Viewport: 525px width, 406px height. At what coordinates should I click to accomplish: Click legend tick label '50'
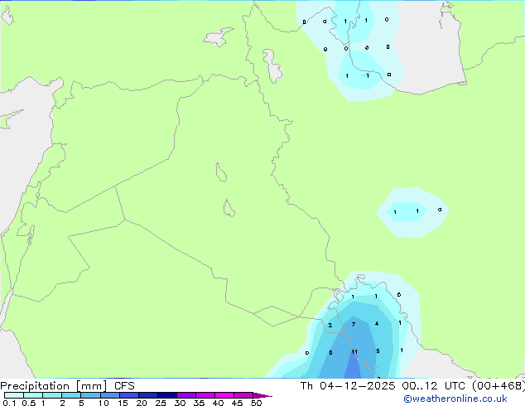[x=256, y=403]
